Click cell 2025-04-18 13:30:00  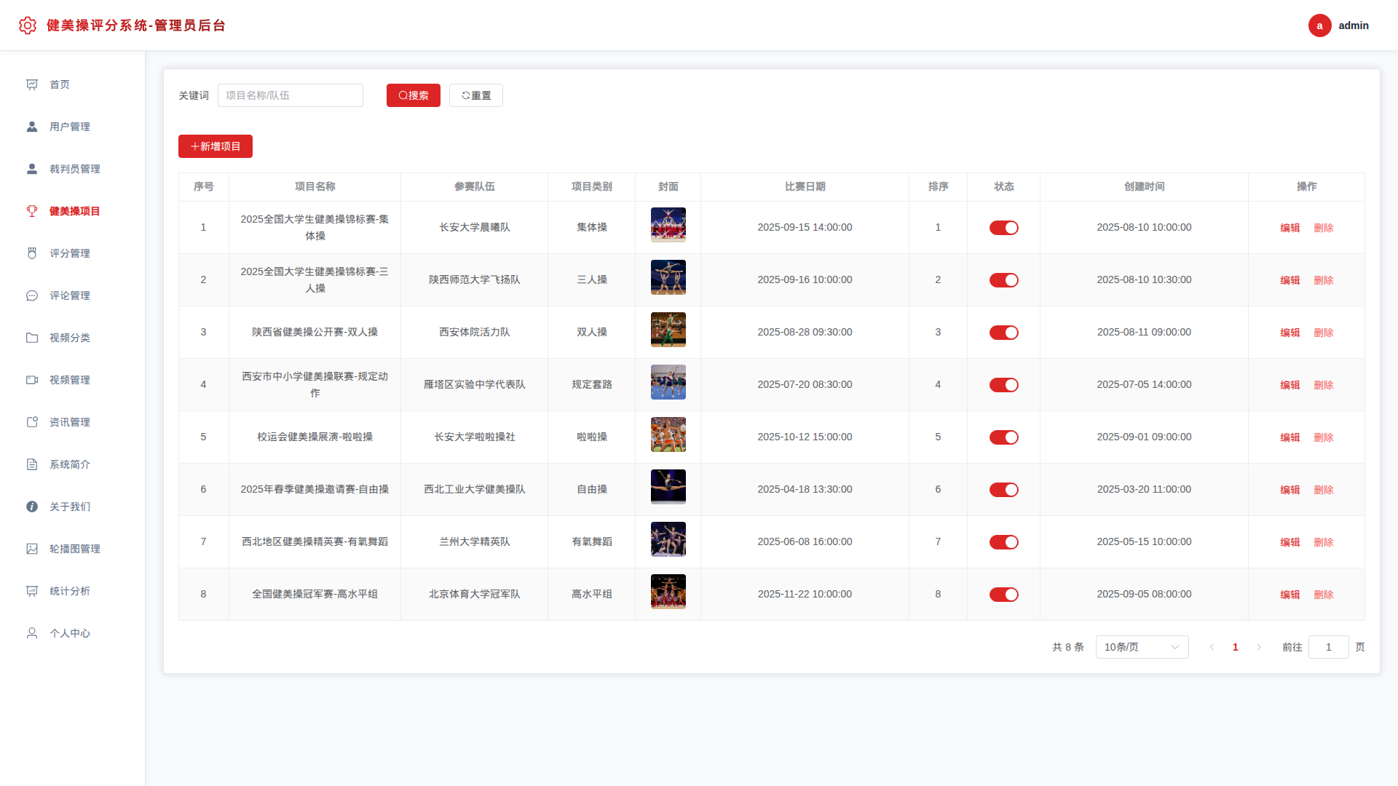(x=805, y=490)
